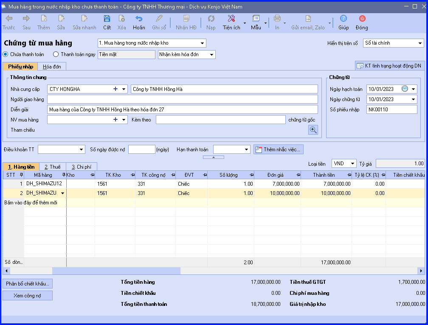428x325 pixels.
Task: Open Ngày hạch toán date picker arrow
Action: [413, 89]
